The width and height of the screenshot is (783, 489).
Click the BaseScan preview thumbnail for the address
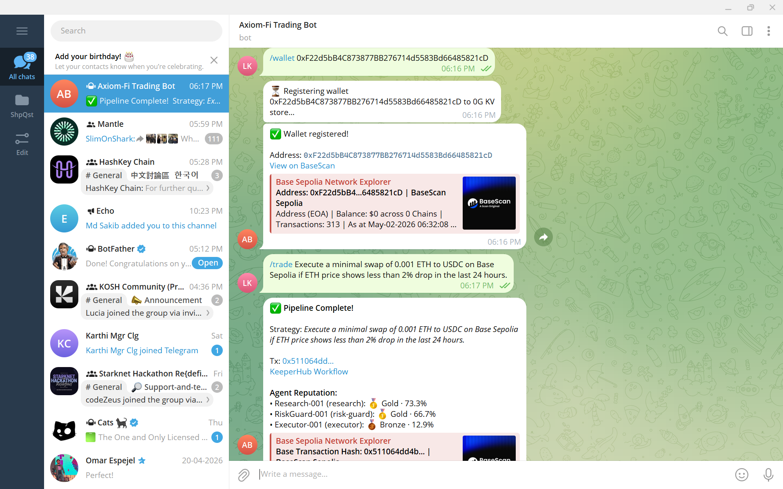pyautogui.click(x=489, y=203)
